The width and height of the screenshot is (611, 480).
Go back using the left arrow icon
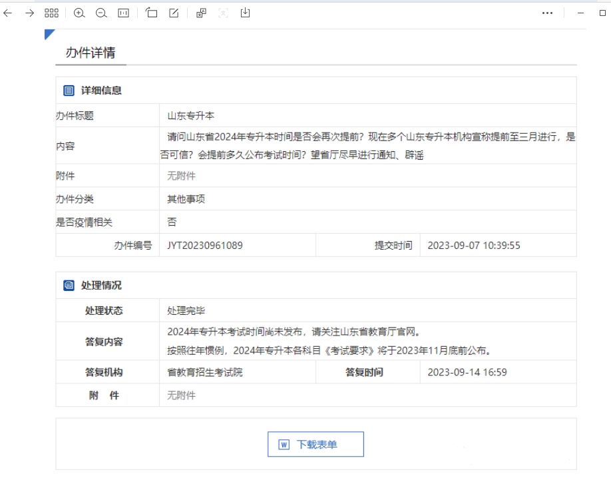pos(7,13)
